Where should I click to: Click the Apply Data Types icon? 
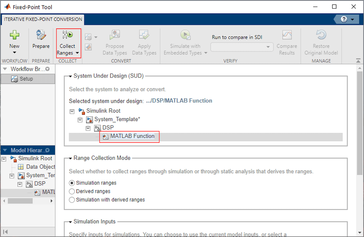coord(144,35)
